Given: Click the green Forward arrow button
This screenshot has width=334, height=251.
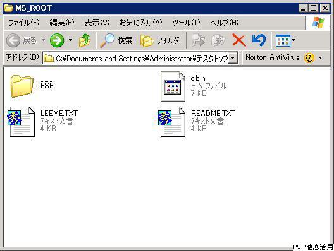Looking at the screenshot, I should point(57,40).
